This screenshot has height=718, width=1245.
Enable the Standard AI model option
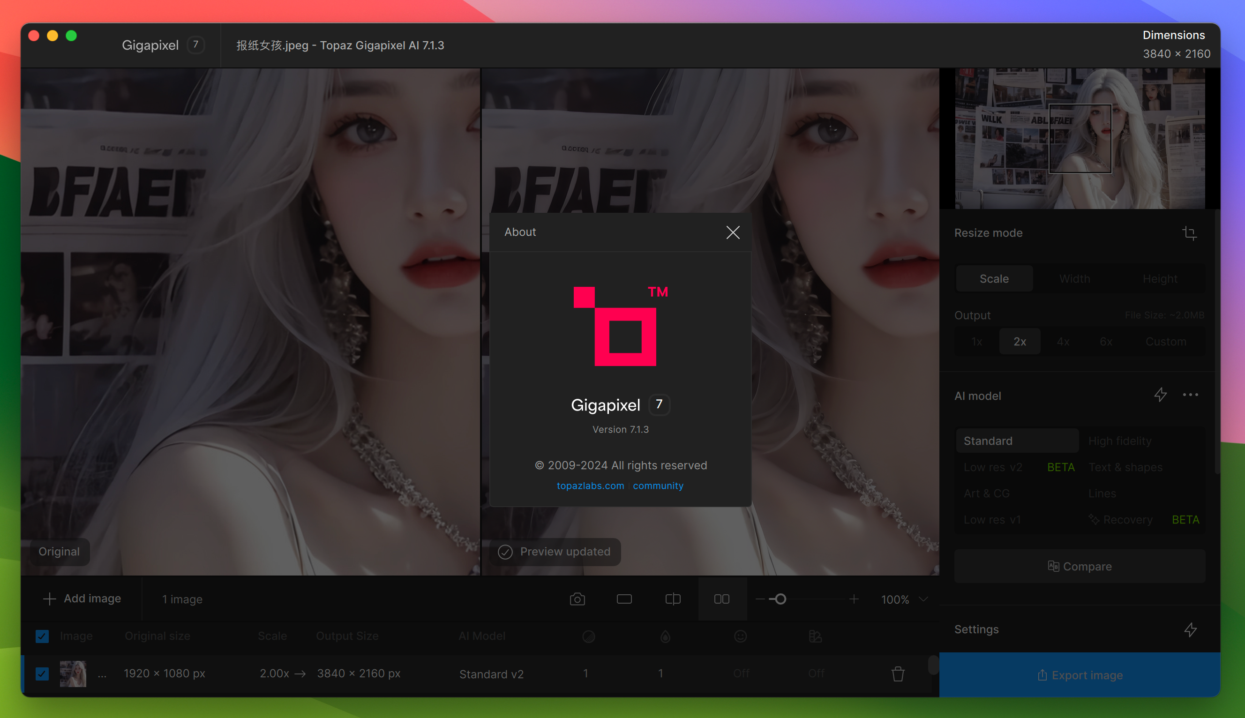pyautogui.click(x=989, y=440)
